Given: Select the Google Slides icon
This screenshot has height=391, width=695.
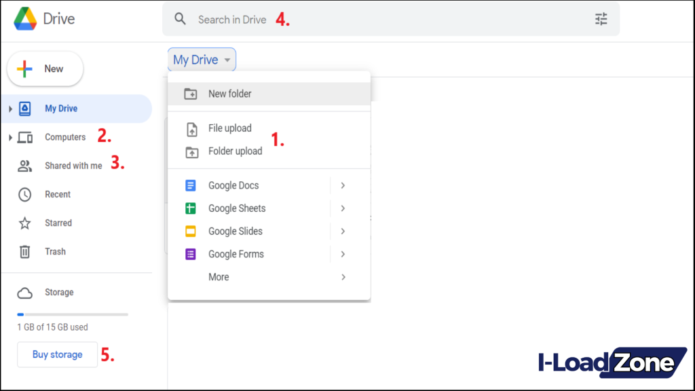Looking at the screenshot, I should (x=191, y=231).
